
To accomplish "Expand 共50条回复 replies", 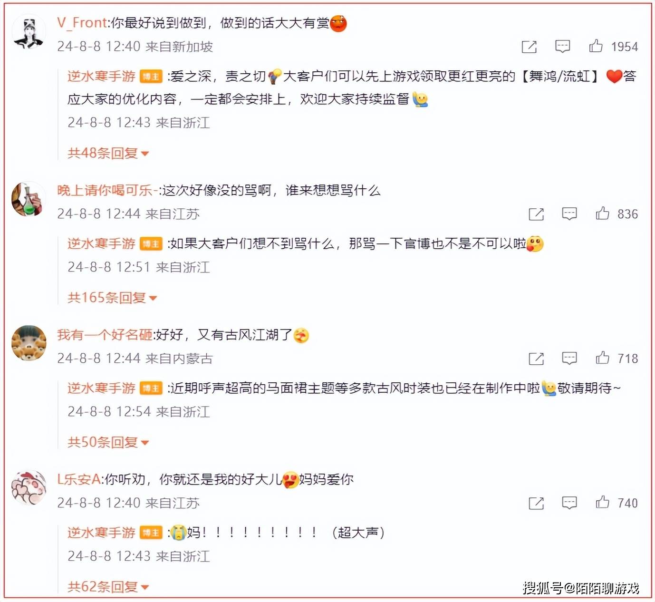I will tap(108, 442).
